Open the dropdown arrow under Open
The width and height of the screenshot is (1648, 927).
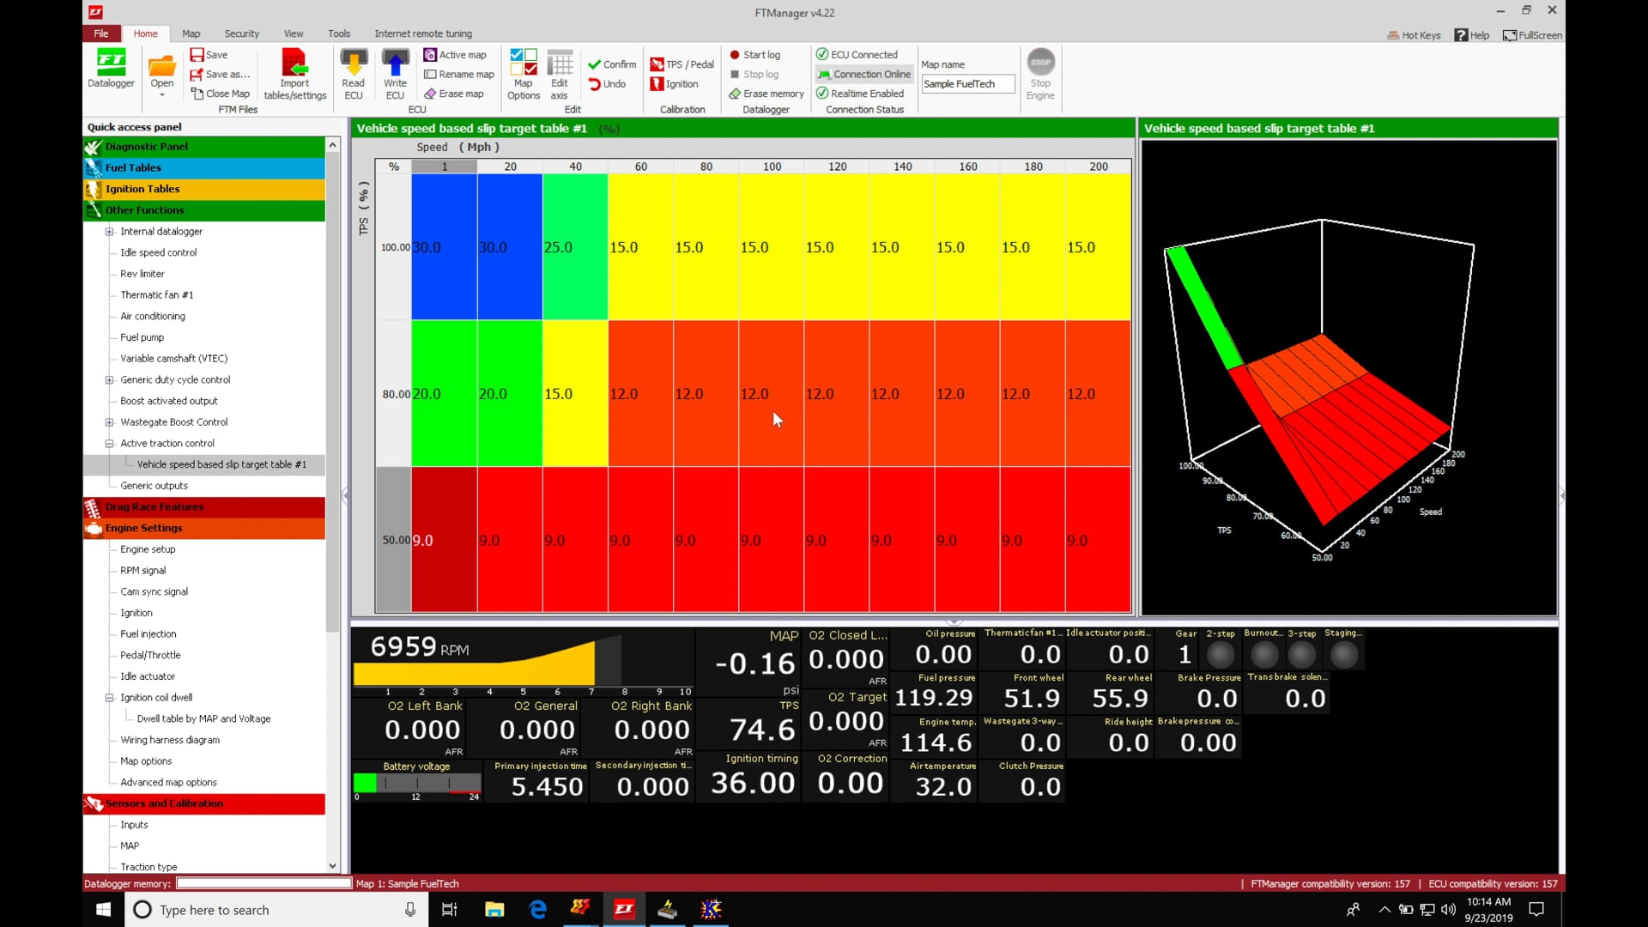click(162, 95)
